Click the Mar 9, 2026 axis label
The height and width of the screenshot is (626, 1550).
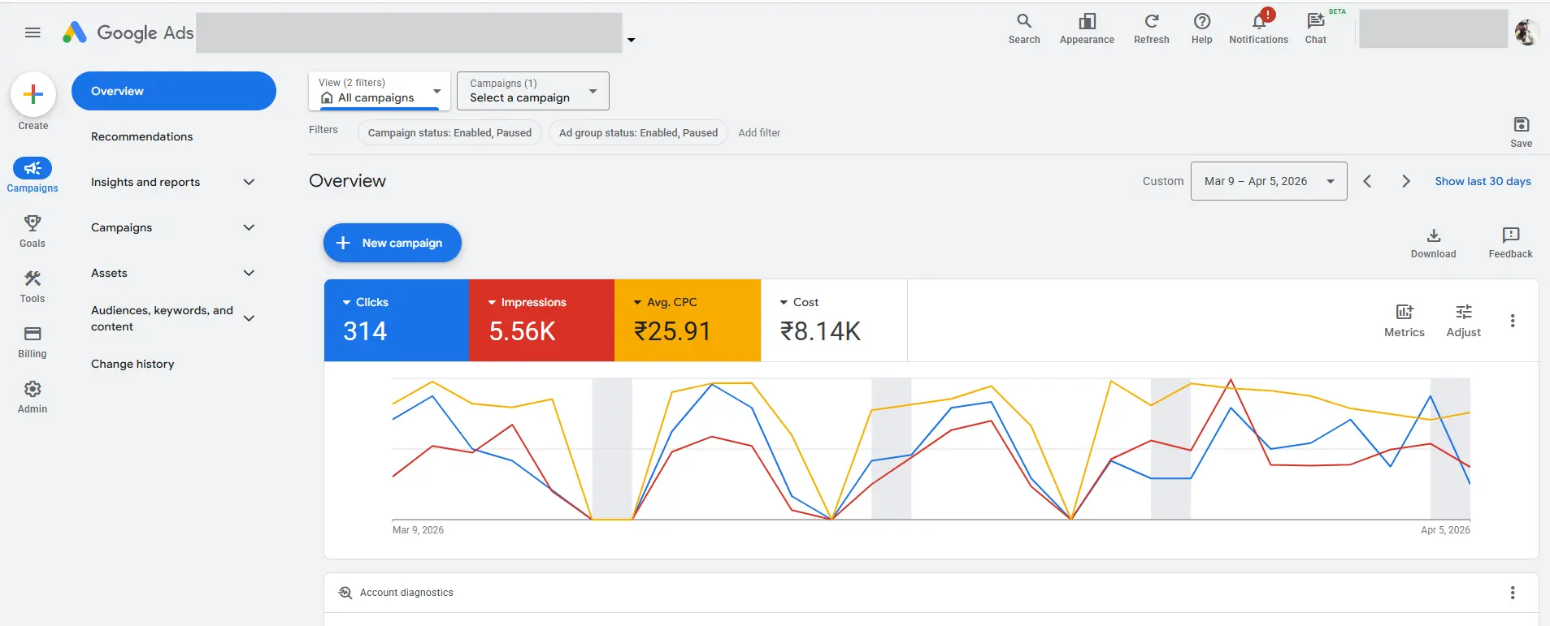(x=418, y=530)
